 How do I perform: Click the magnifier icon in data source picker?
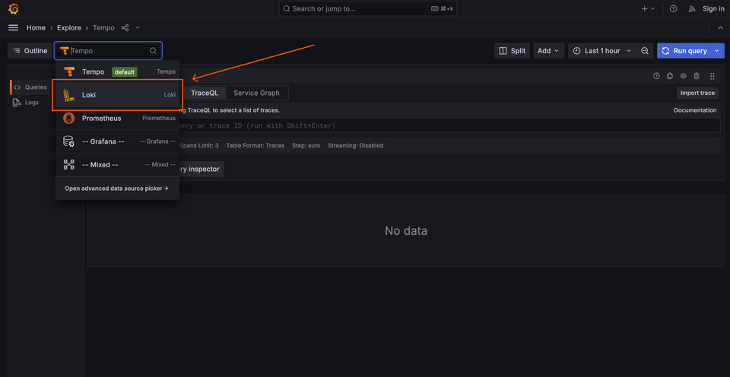click(153, 51)
